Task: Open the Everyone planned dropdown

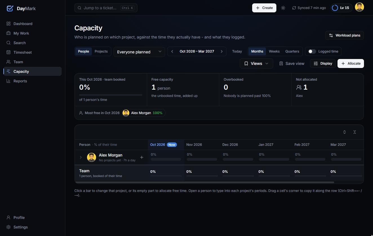Action: 139,52
